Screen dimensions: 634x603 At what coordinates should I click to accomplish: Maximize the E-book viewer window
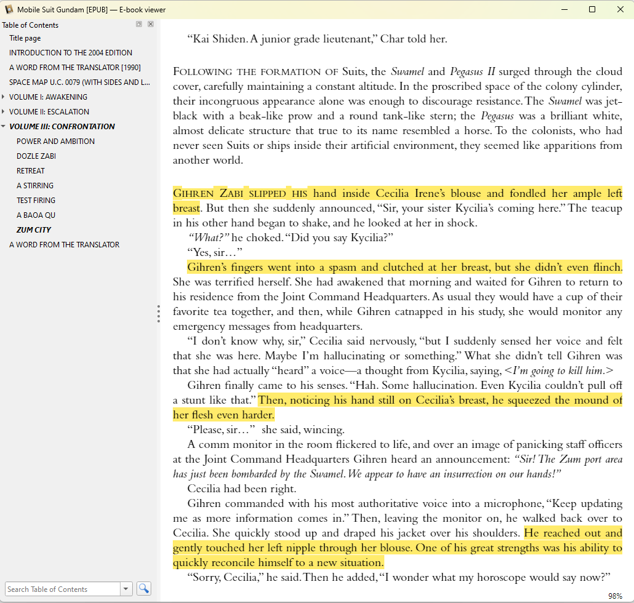tap(592, 9)
